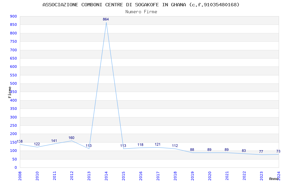This screenshot has width=282, height=182.
Task: Click the rotated 'Firme' y-axis title
Action: pyautogui.click(x=10, y=92)
